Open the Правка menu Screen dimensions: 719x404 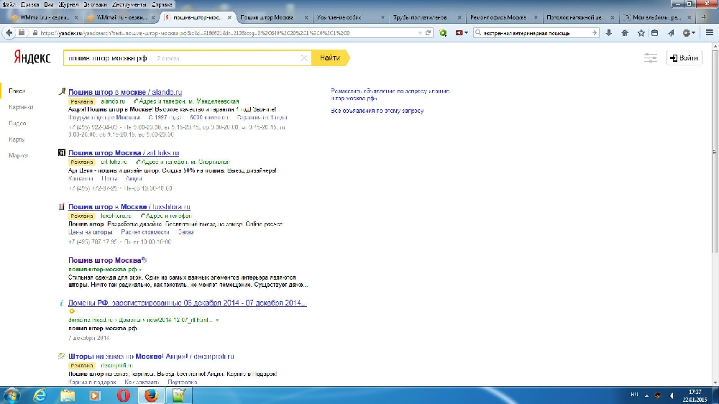click(29, 4)
